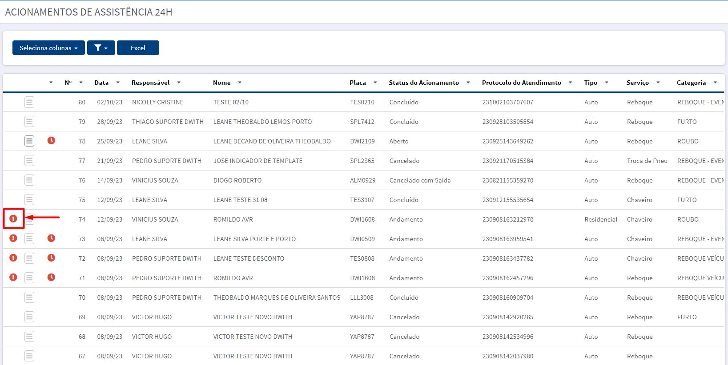Select protocol 230908142037980
Image resolution: width=728 pixels, height=365 pixels.
pyautogui.click(x=508, y=356)
